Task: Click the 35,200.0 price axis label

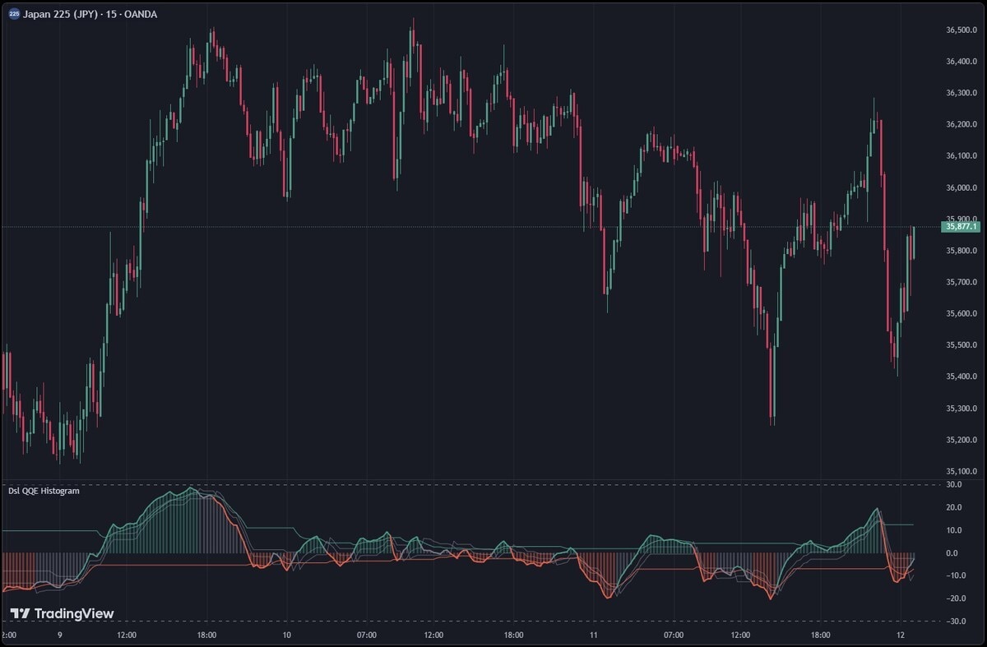Action: [962, 440]
